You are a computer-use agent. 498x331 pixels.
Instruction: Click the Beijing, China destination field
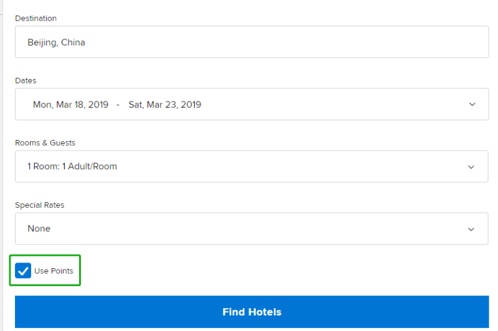[x=252, y=42]
